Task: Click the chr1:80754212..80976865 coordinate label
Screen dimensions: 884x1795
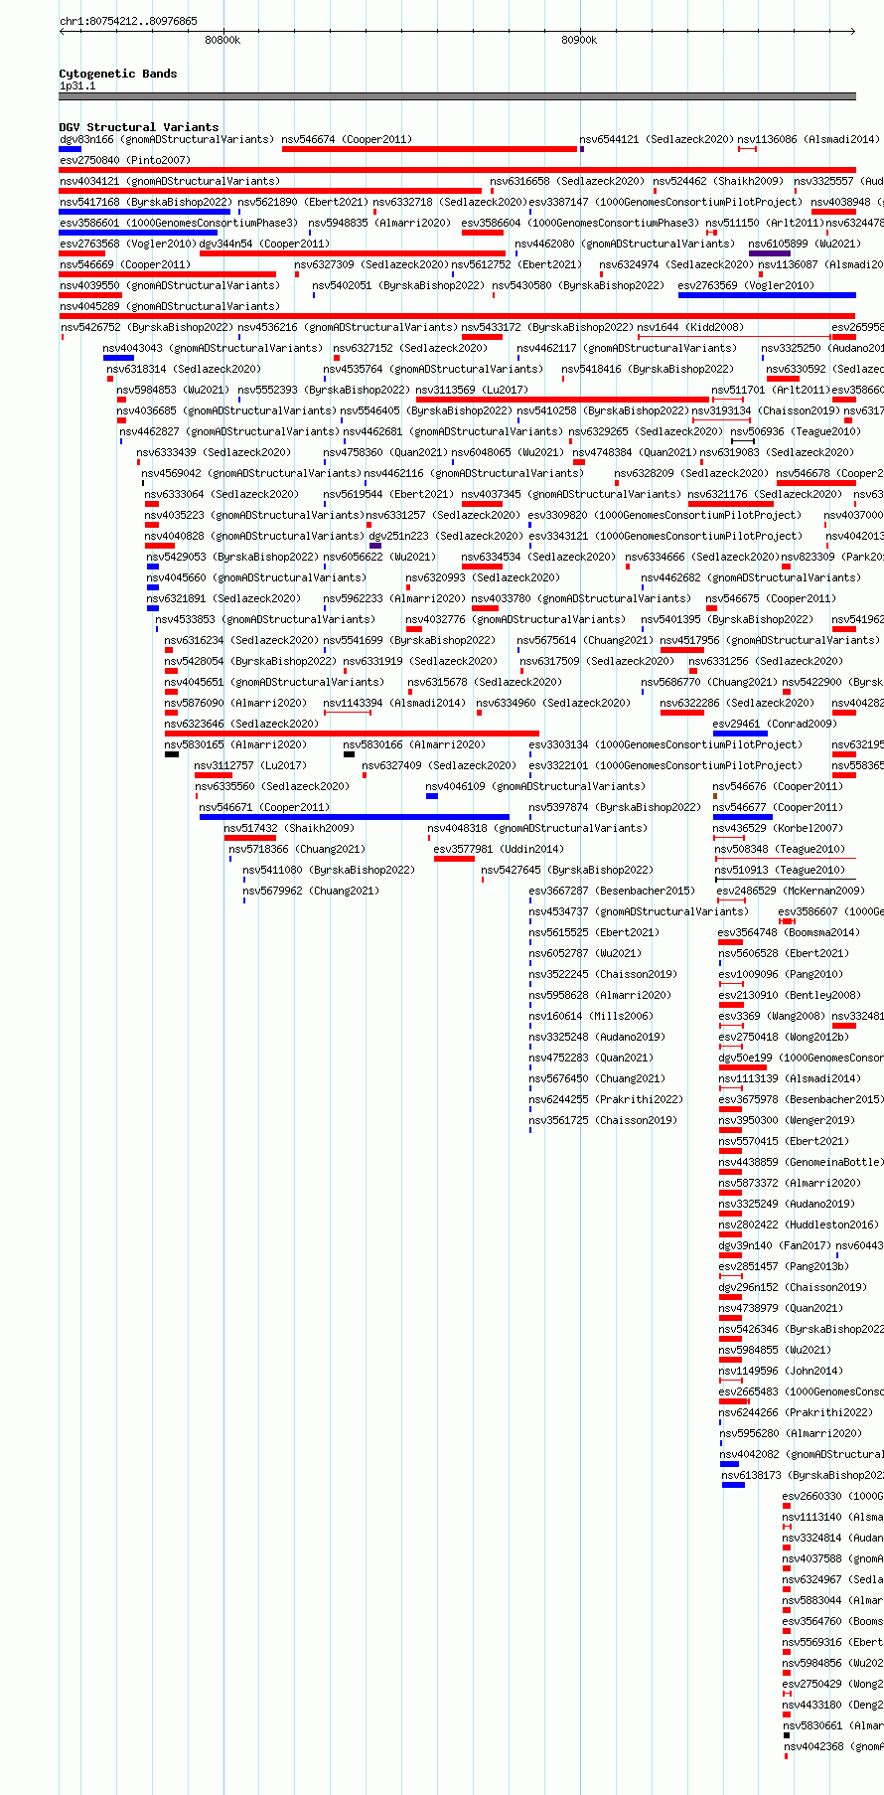Action: tap(128, 21)
